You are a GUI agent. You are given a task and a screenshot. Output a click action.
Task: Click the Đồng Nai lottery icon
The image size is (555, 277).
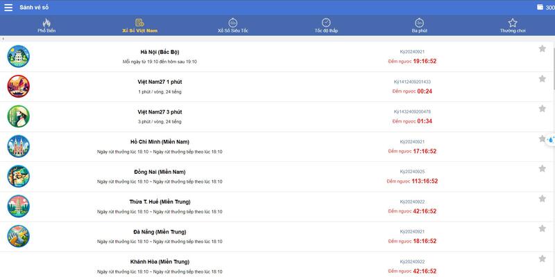tap(18, 176)
